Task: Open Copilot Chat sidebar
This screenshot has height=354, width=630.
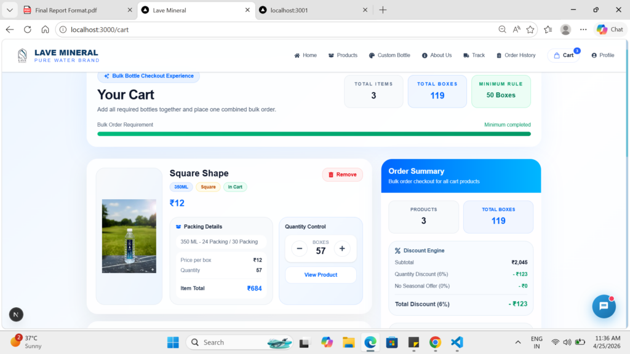Action: coord(610,29)
